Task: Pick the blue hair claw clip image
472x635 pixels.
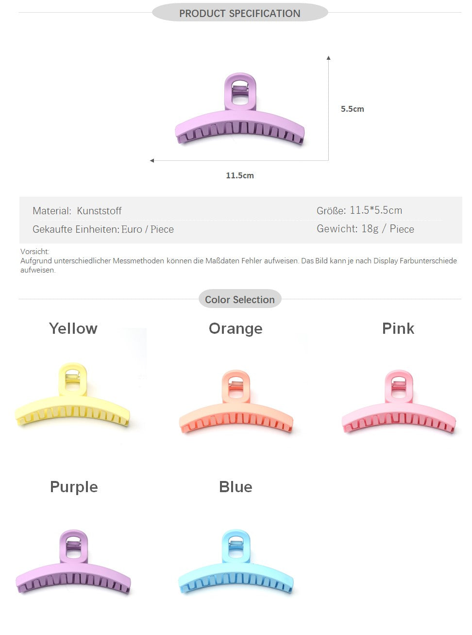Action: (x=236, y=564)
